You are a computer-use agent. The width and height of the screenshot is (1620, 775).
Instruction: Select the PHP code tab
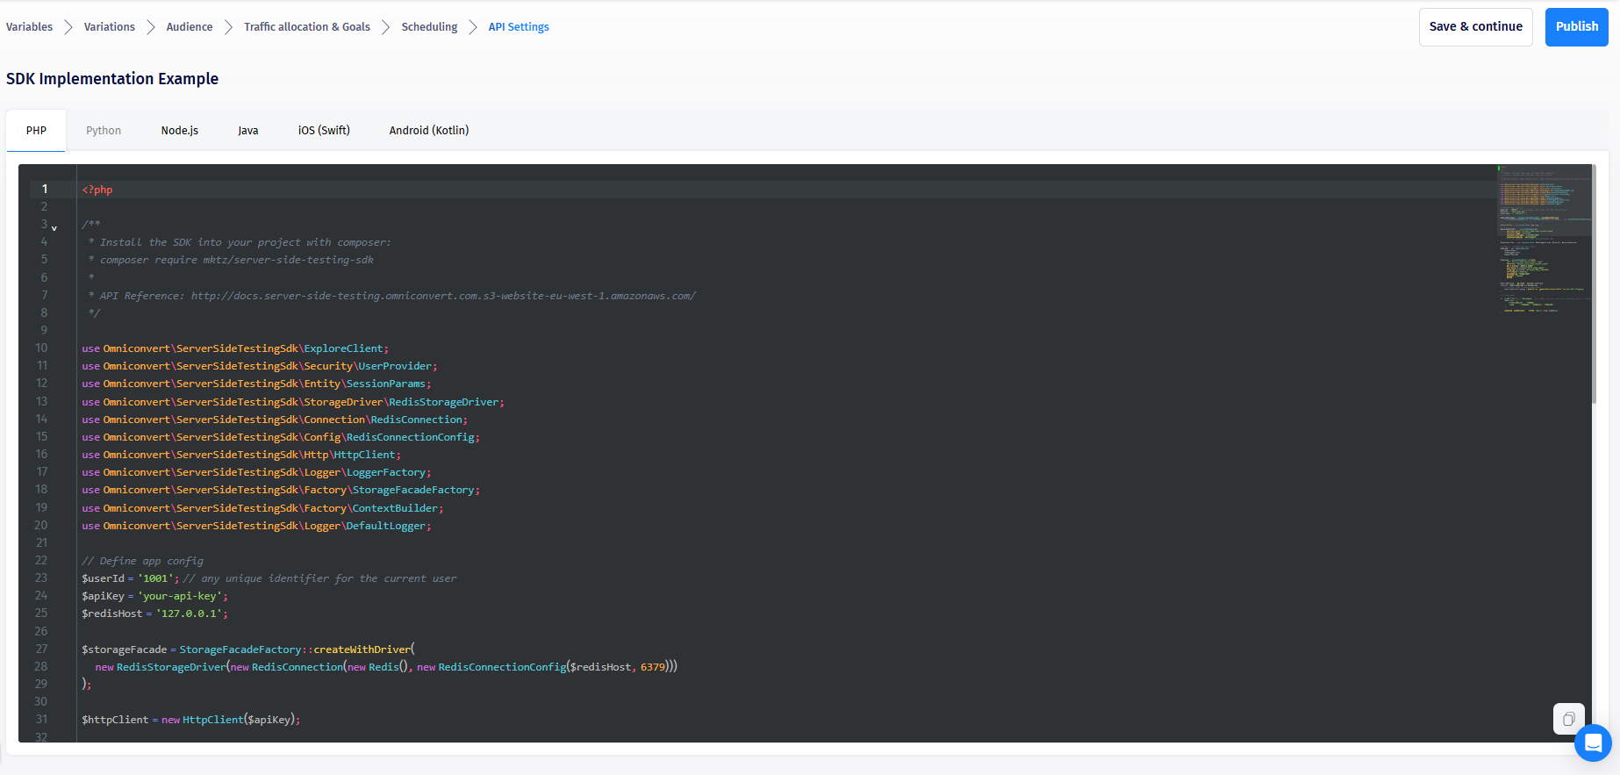point(36,131)
